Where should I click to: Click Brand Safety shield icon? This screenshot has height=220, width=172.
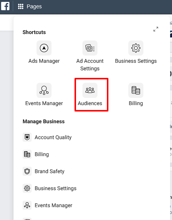[x=27, y=171]
